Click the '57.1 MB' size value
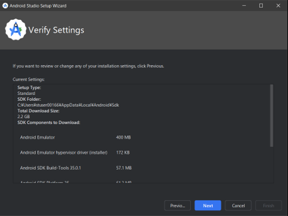This screenshot has height=216, width=288. tap(124, 168)
